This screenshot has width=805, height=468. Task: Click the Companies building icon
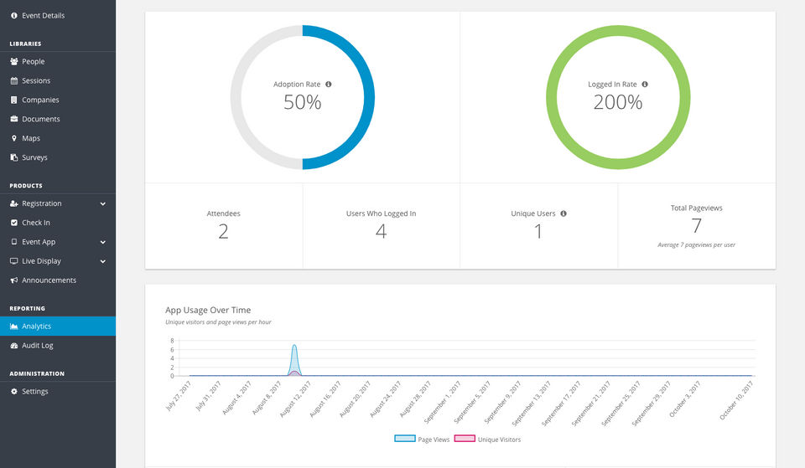click(x=14, y=100)
